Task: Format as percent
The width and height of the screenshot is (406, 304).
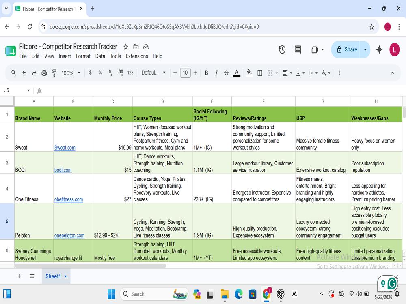Action: click(x=100, y=73)
